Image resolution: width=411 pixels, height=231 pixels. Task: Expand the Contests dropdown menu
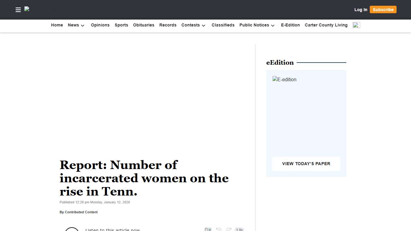click(x=193, y=25)
